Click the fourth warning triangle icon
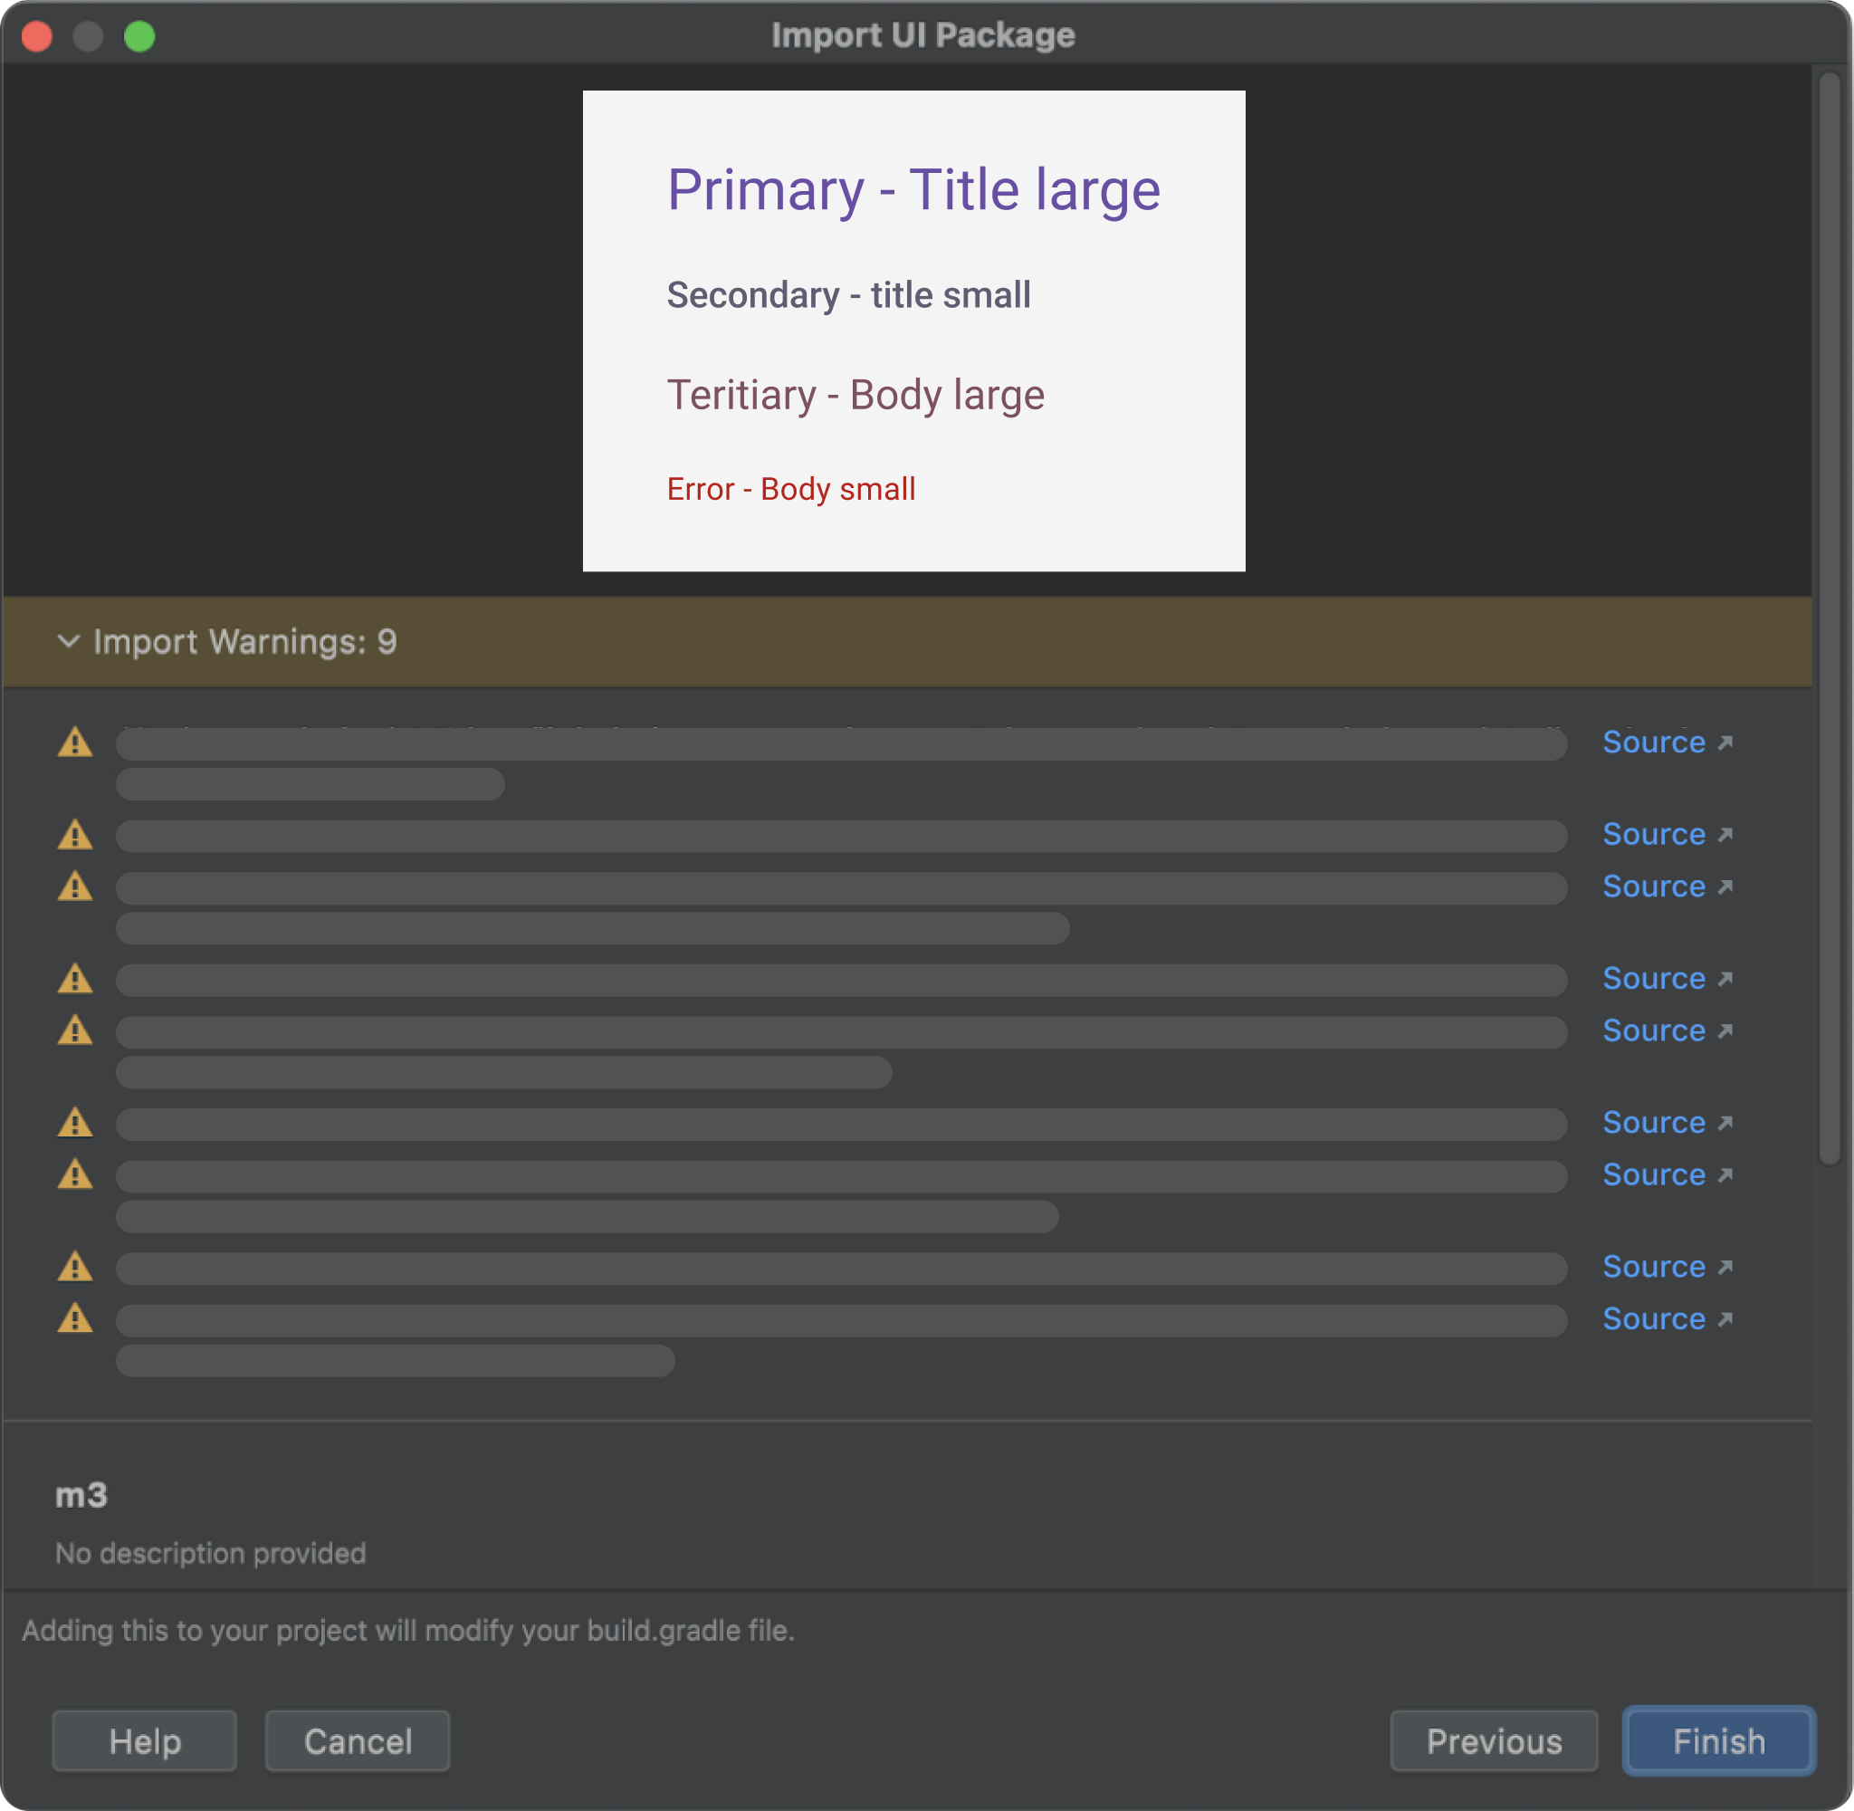The width and height of the screenshot is (1854, 1811). click(78, 979)
